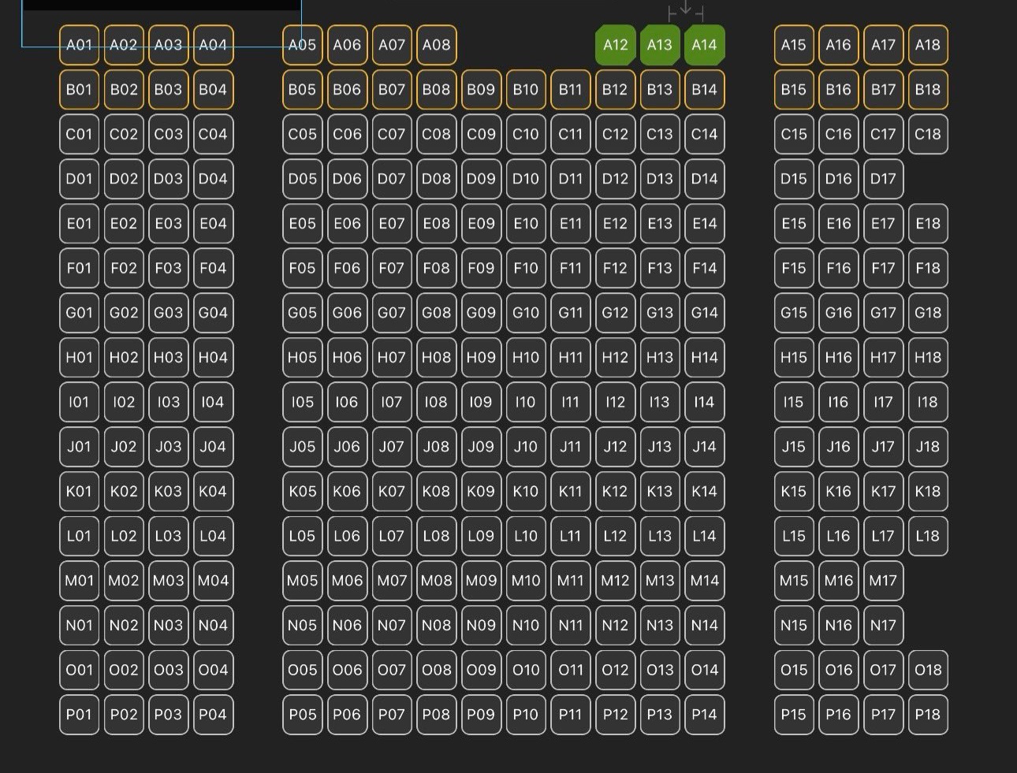This screenshot has width=1017, height=773.
Task: Choose seat G14
Action: pos(704,313)
